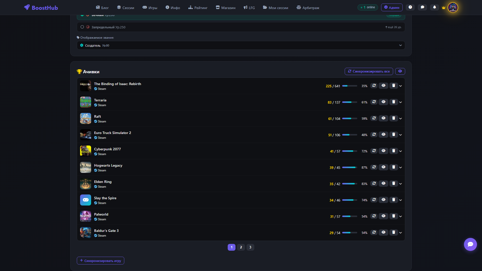Screen dimensions: 482x271
Task: Hide The Binding of Isaac achievements
Action: [383, 86]
